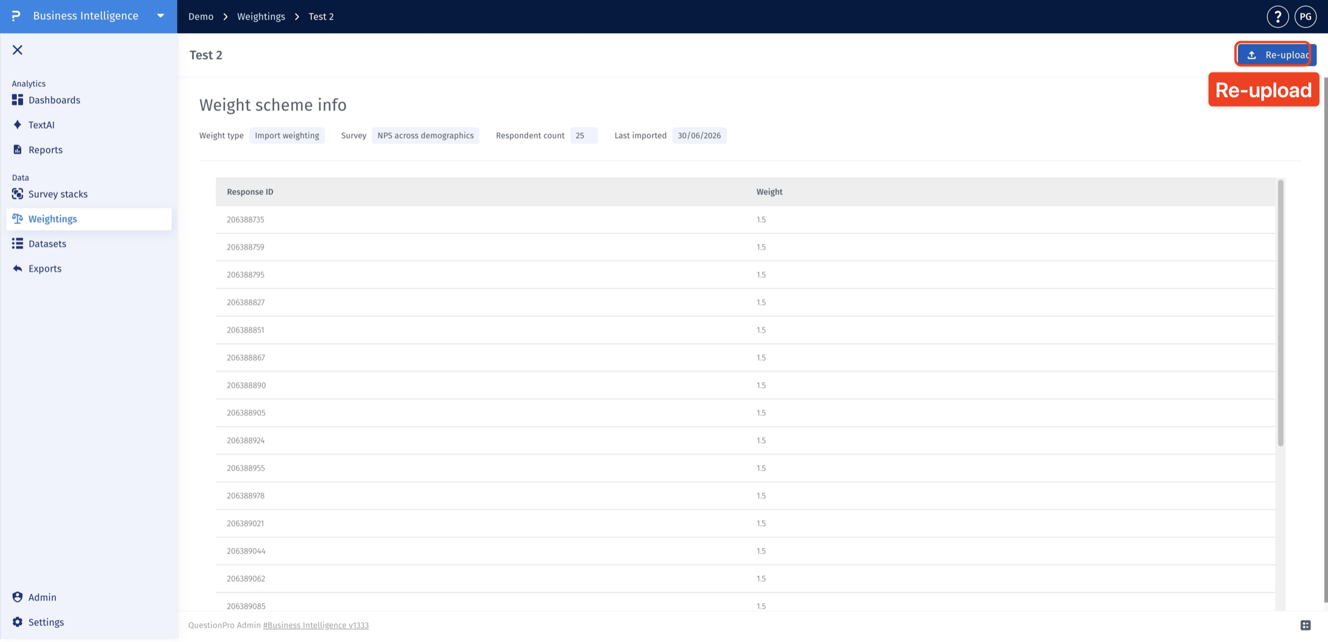Screen dimensions: 1328x642
Task: Select response ID 206388851
Action: [246, 330]
